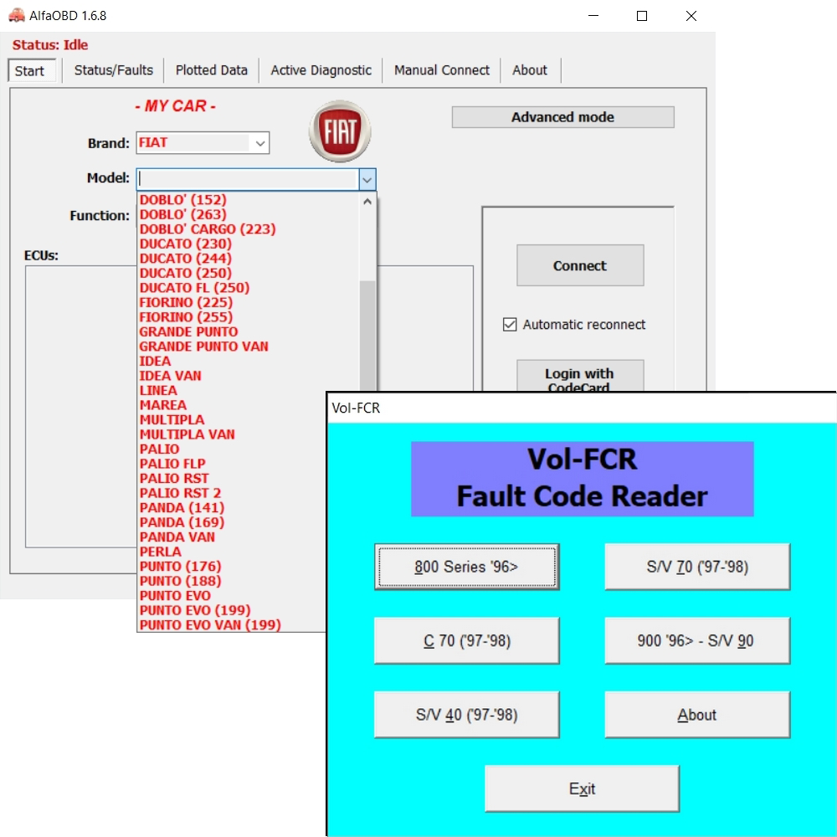The image size is (837, 837).
Task: Go to the Active Diagnostic tab
Action: pos(321,70)
